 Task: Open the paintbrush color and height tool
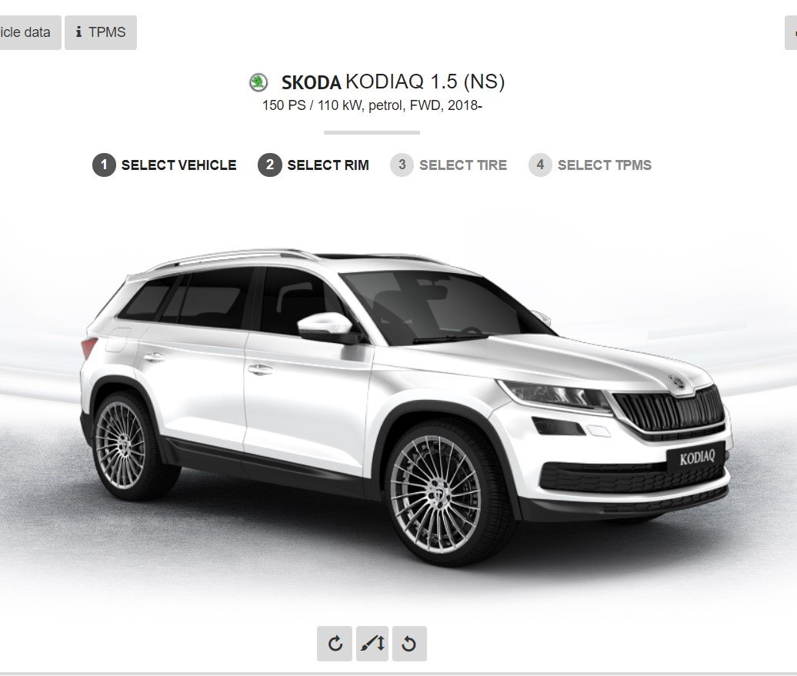coord(372,644)
